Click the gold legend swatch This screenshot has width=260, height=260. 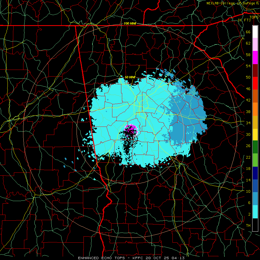(x=255, y=122)
